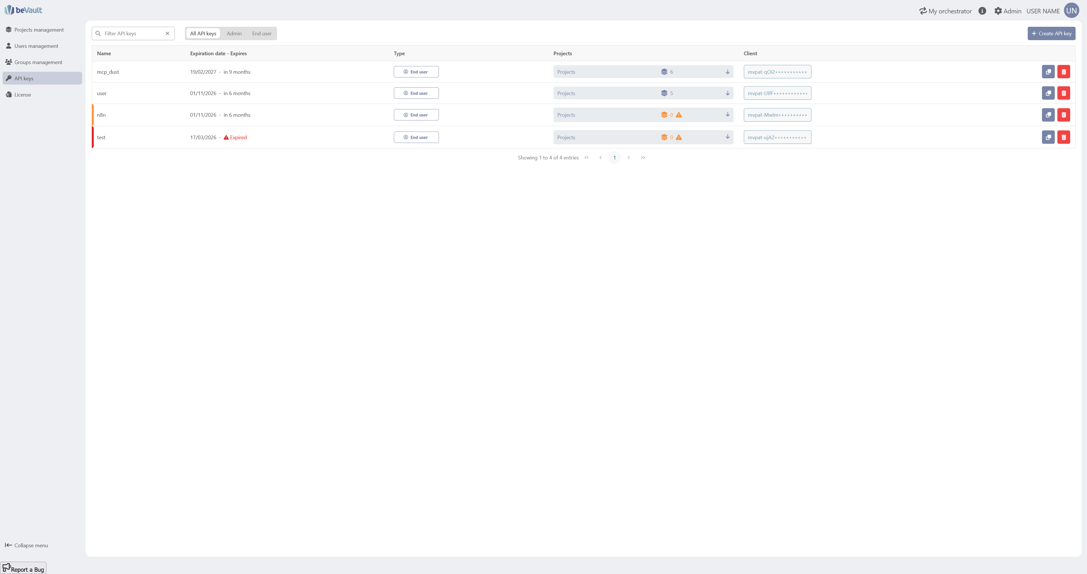Open the UN user avatar
Screen dimensions: 1087x574
(x=1071, y=11)
